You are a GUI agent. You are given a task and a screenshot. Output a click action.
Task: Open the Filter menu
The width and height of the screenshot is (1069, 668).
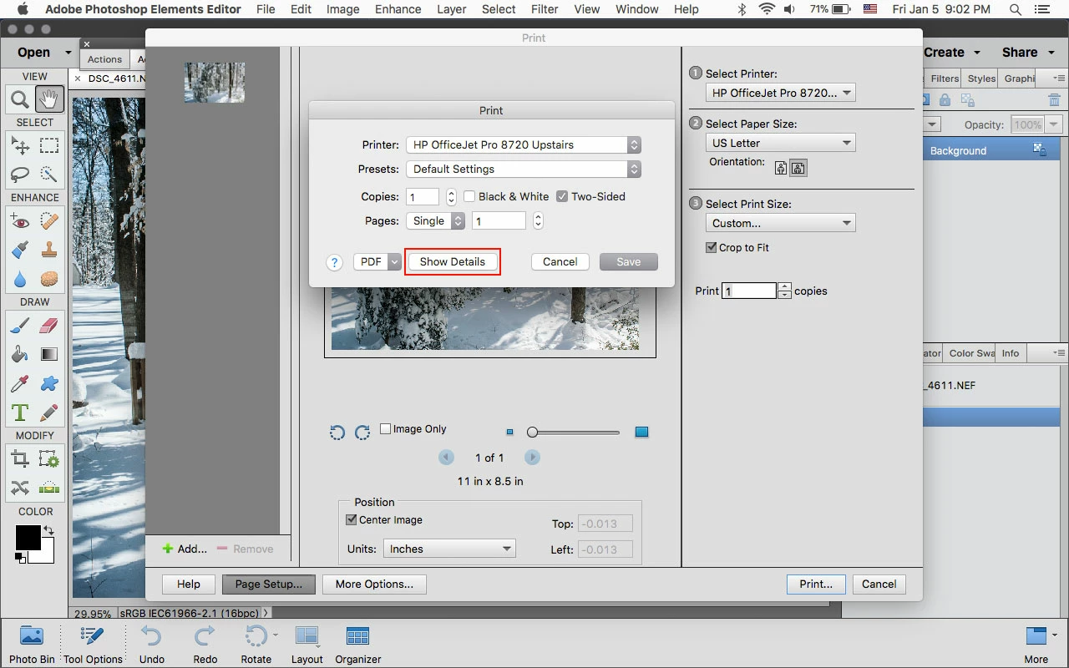(545, 9)
